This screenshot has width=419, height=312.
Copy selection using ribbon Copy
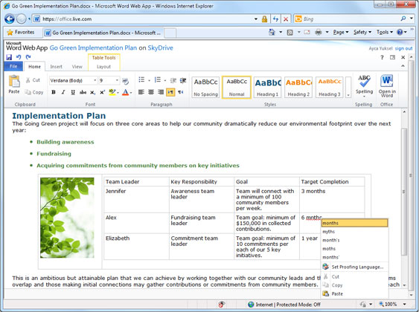[34, 92]
